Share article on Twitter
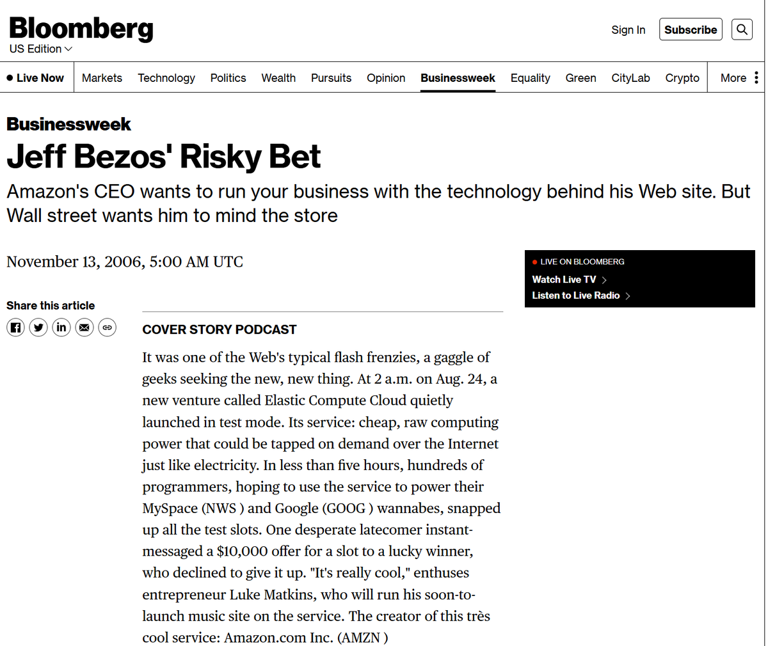 point(38,327)
